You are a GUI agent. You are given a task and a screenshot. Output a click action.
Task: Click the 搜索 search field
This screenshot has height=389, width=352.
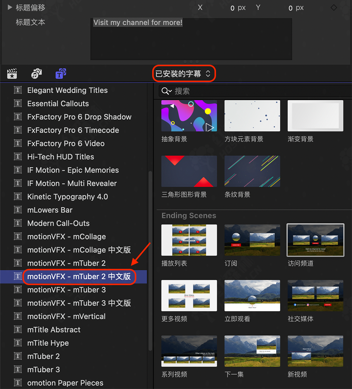click(255, 91)
